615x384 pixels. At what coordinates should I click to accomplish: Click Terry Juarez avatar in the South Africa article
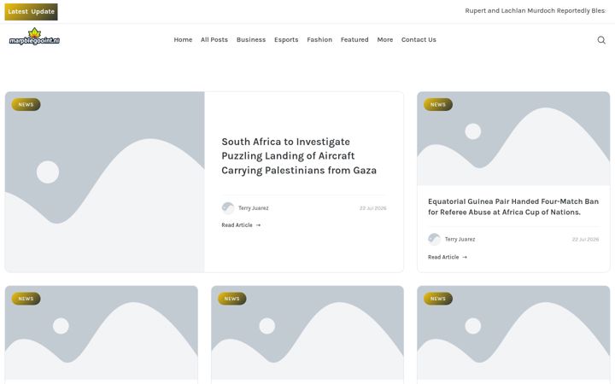228,208
